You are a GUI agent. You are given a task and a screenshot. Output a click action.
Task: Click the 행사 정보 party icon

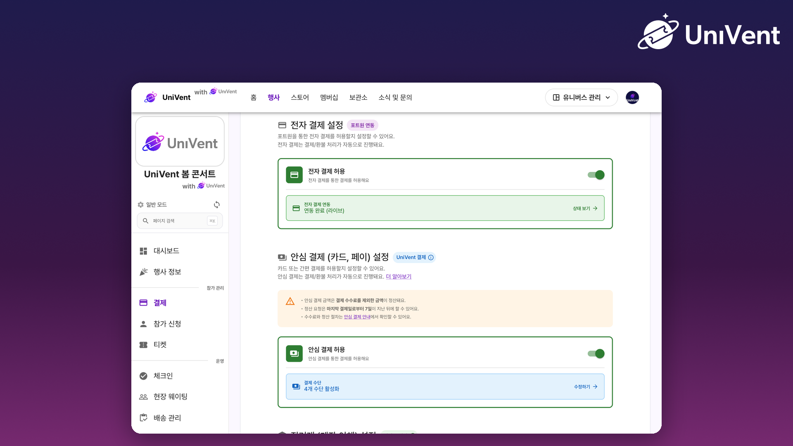[x=143, y=272]
